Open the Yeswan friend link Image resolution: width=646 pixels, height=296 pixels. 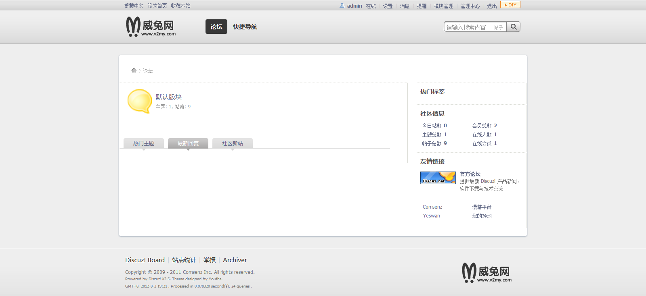(x=432, y=216)
